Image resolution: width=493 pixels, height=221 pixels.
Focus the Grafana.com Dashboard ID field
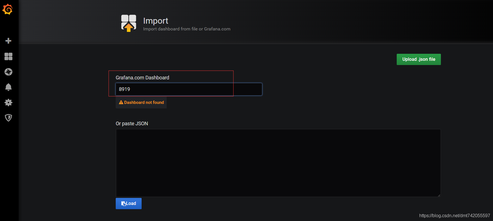(189, 89)
